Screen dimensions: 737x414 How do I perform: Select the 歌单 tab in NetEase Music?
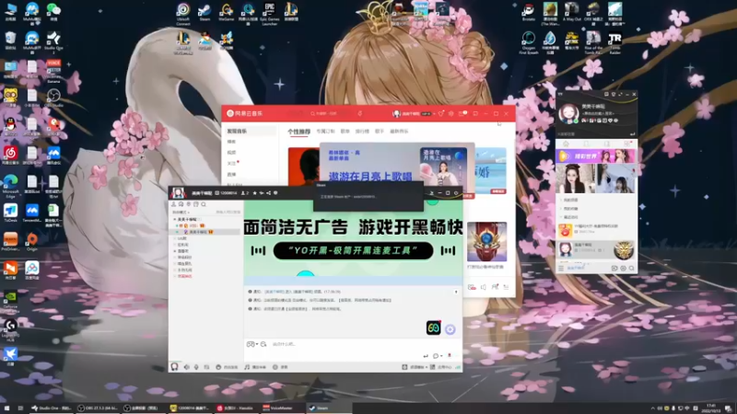[x=345, y=132]
